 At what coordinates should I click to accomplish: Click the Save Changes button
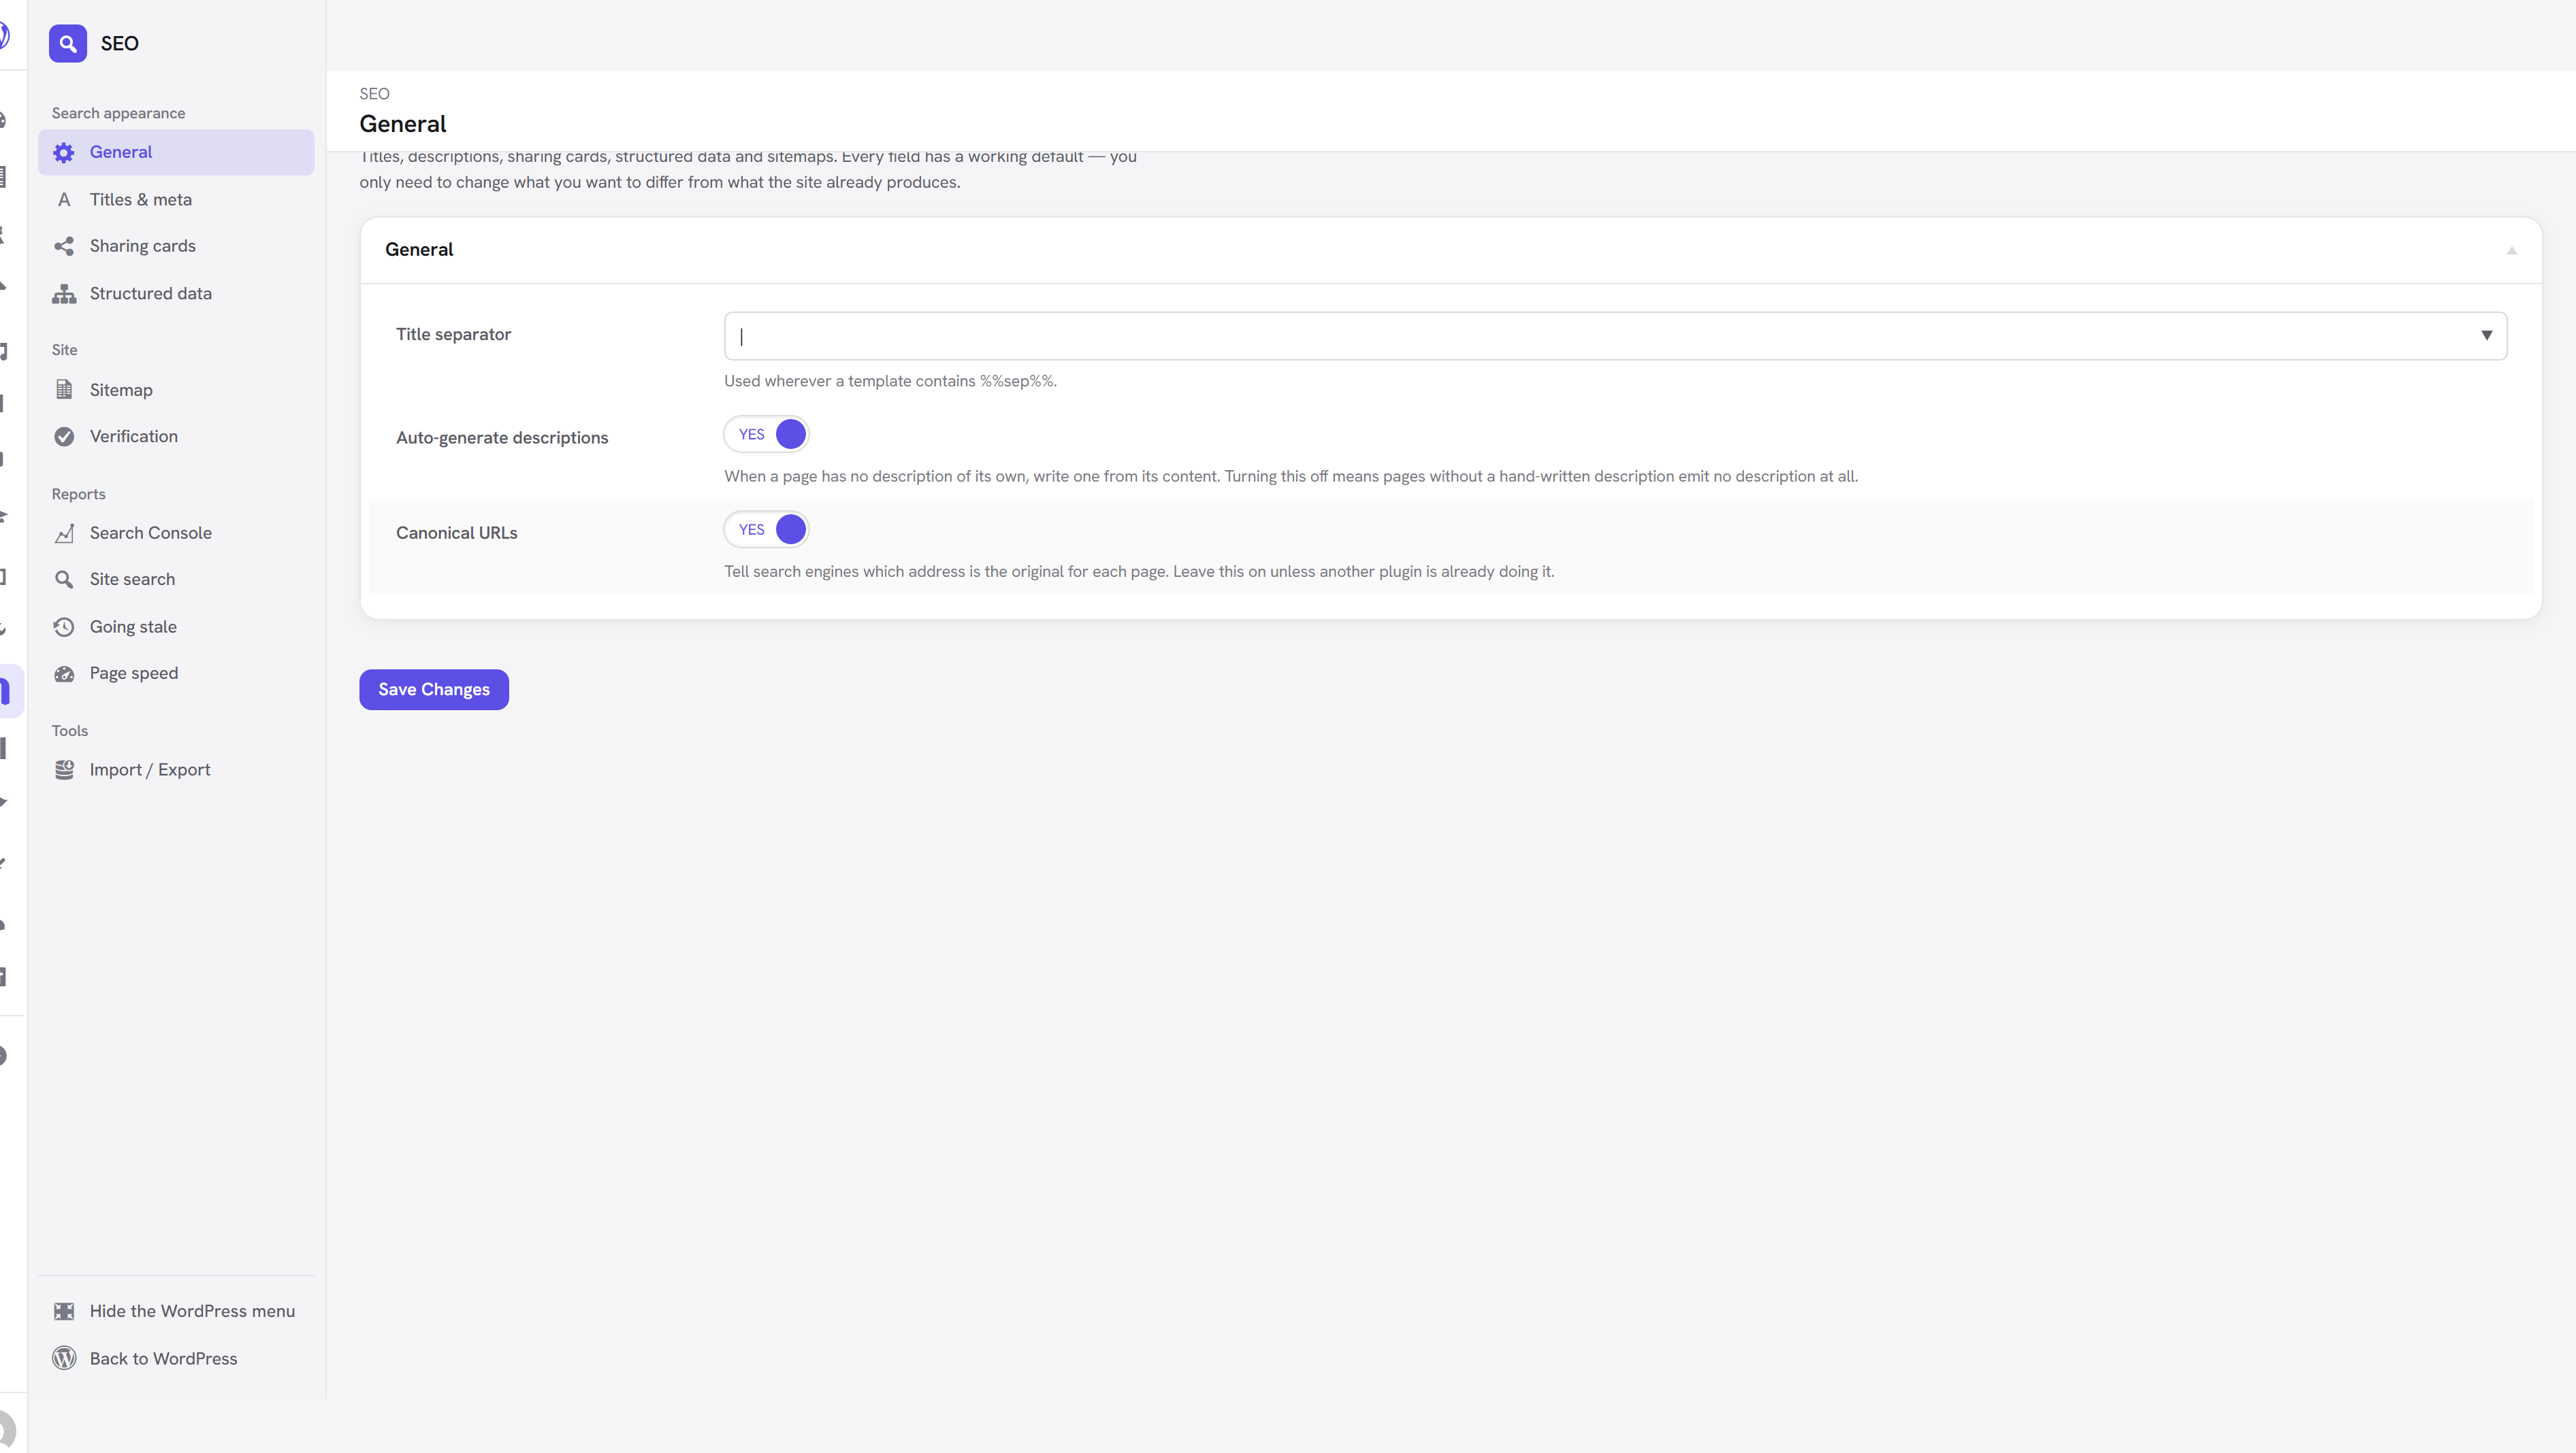[x=434, y=690]
